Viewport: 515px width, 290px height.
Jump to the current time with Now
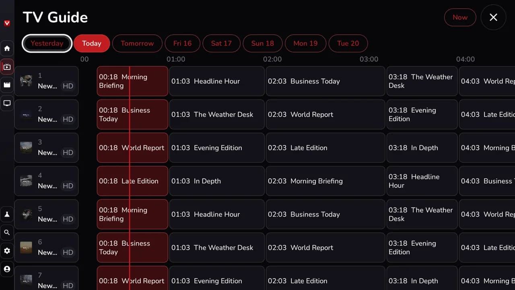coord(460,17)
